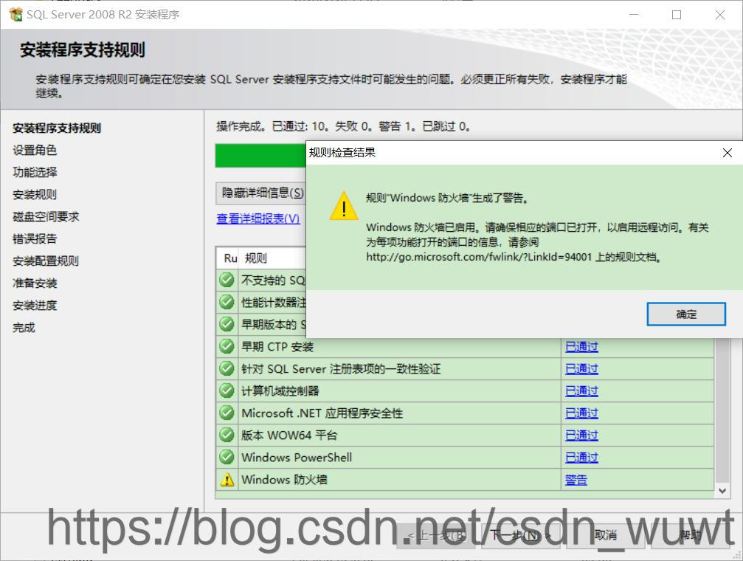The width and height of the screenshot is (743, 561).
Task: Minimize the SQL Server 2008 R2 setup window
Action: click(x=634, y=15)
